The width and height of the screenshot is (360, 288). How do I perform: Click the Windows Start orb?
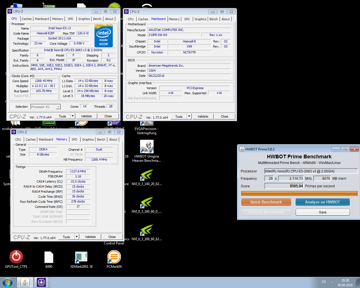coord(8,282)
